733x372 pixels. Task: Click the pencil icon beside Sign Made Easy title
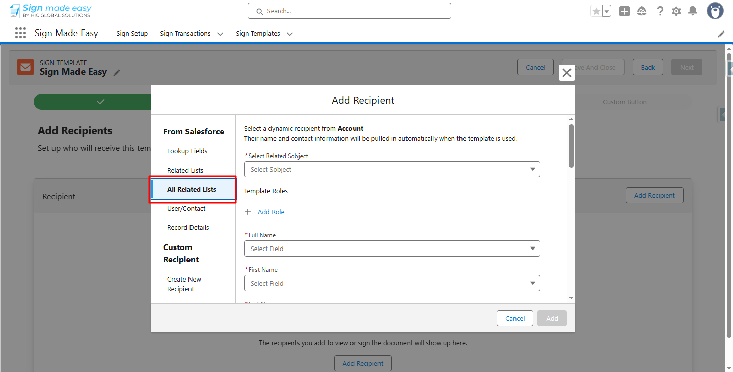[117, 73]
